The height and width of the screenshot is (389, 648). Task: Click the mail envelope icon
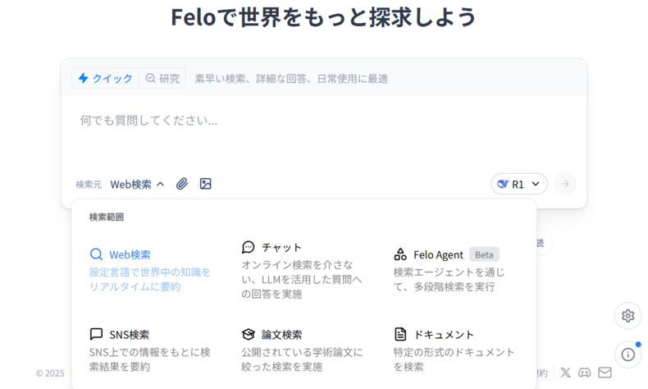[x=605, y=373]
